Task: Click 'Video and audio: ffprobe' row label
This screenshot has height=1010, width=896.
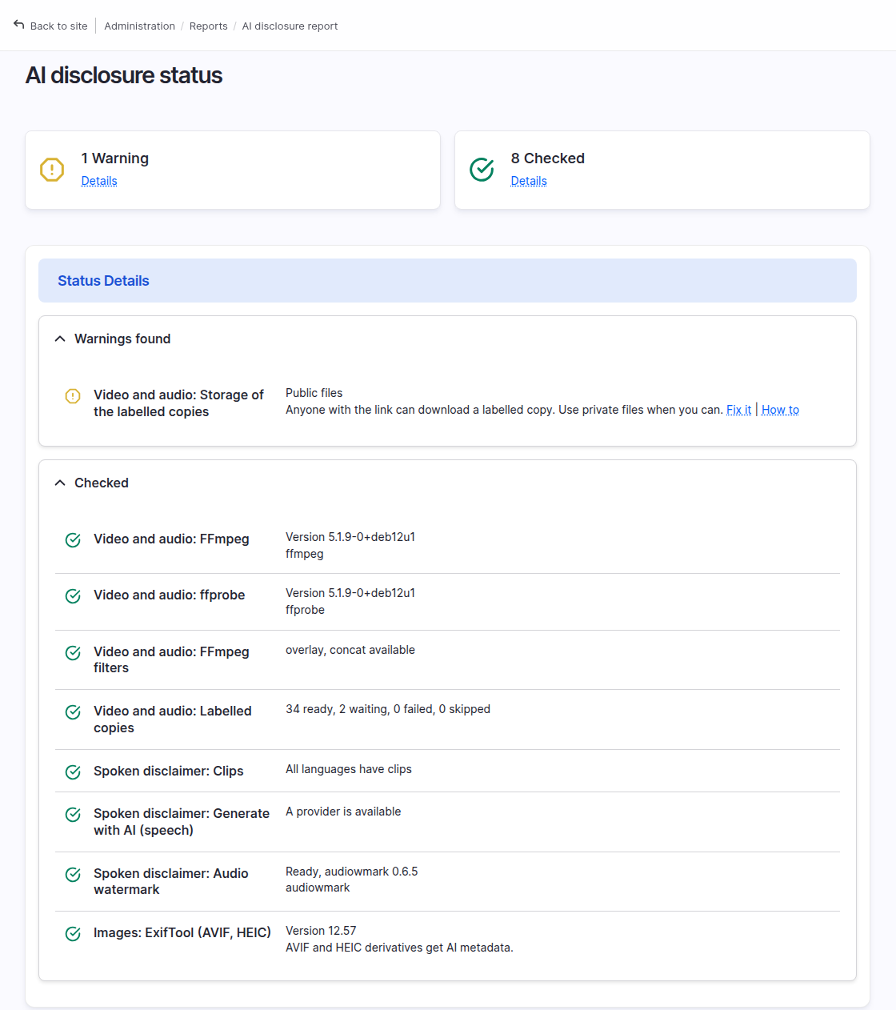Action: [169, 595]
